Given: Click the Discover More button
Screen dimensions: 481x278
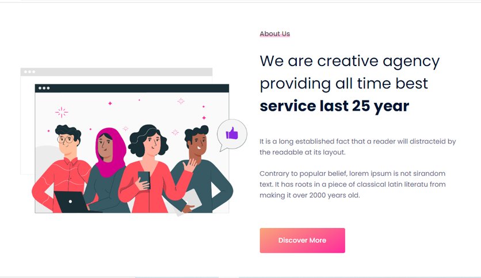Looking at the screenshot, I should [302, 240].
